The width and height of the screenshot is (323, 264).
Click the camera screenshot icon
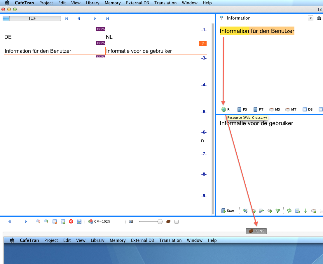[x=131, y=222]
